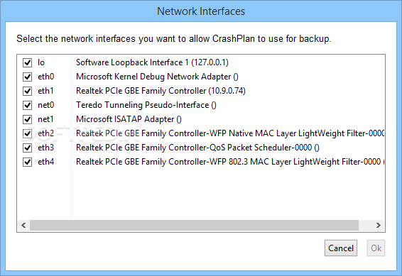Uncheck the eth4 interface checkbox
This screenshot has width=402, height=276.
(27, 162)
